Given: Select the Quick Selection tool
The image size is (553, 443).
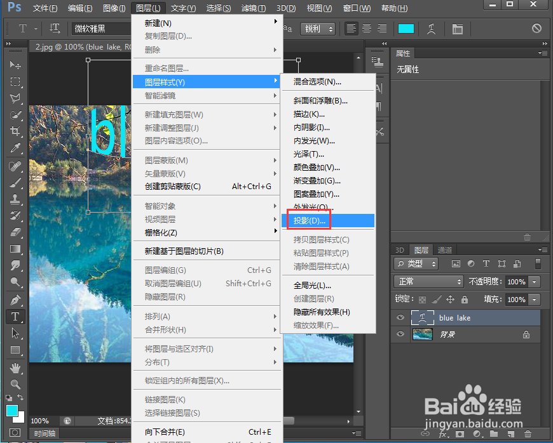Looking at the screenshot, I should 15,115.
